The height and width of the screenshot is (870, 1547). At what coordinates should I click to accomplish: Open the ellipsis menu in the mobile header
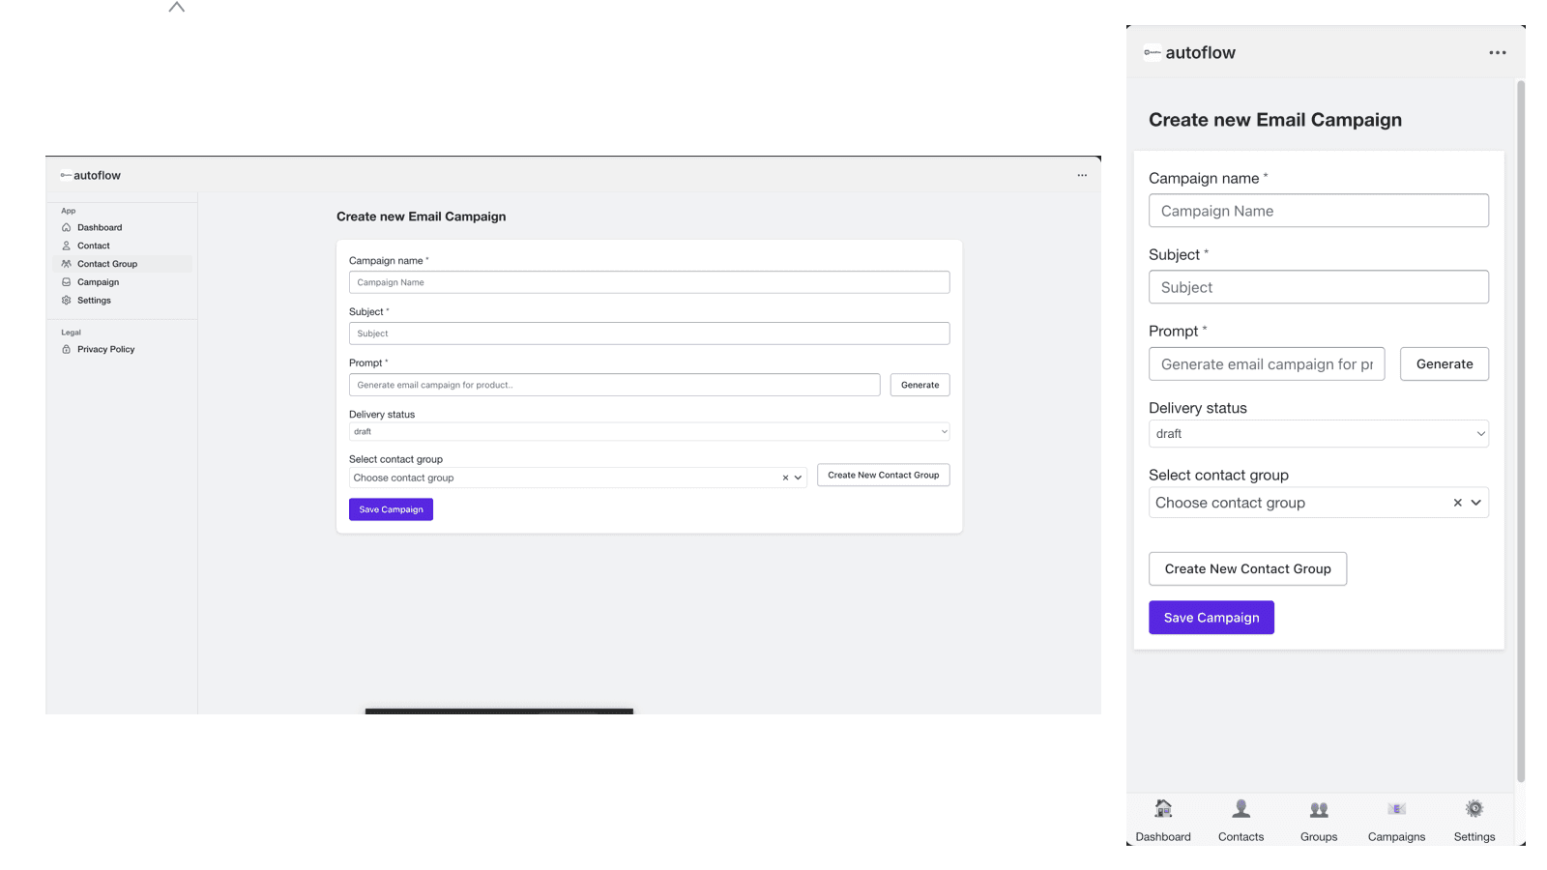(1497, 52)
